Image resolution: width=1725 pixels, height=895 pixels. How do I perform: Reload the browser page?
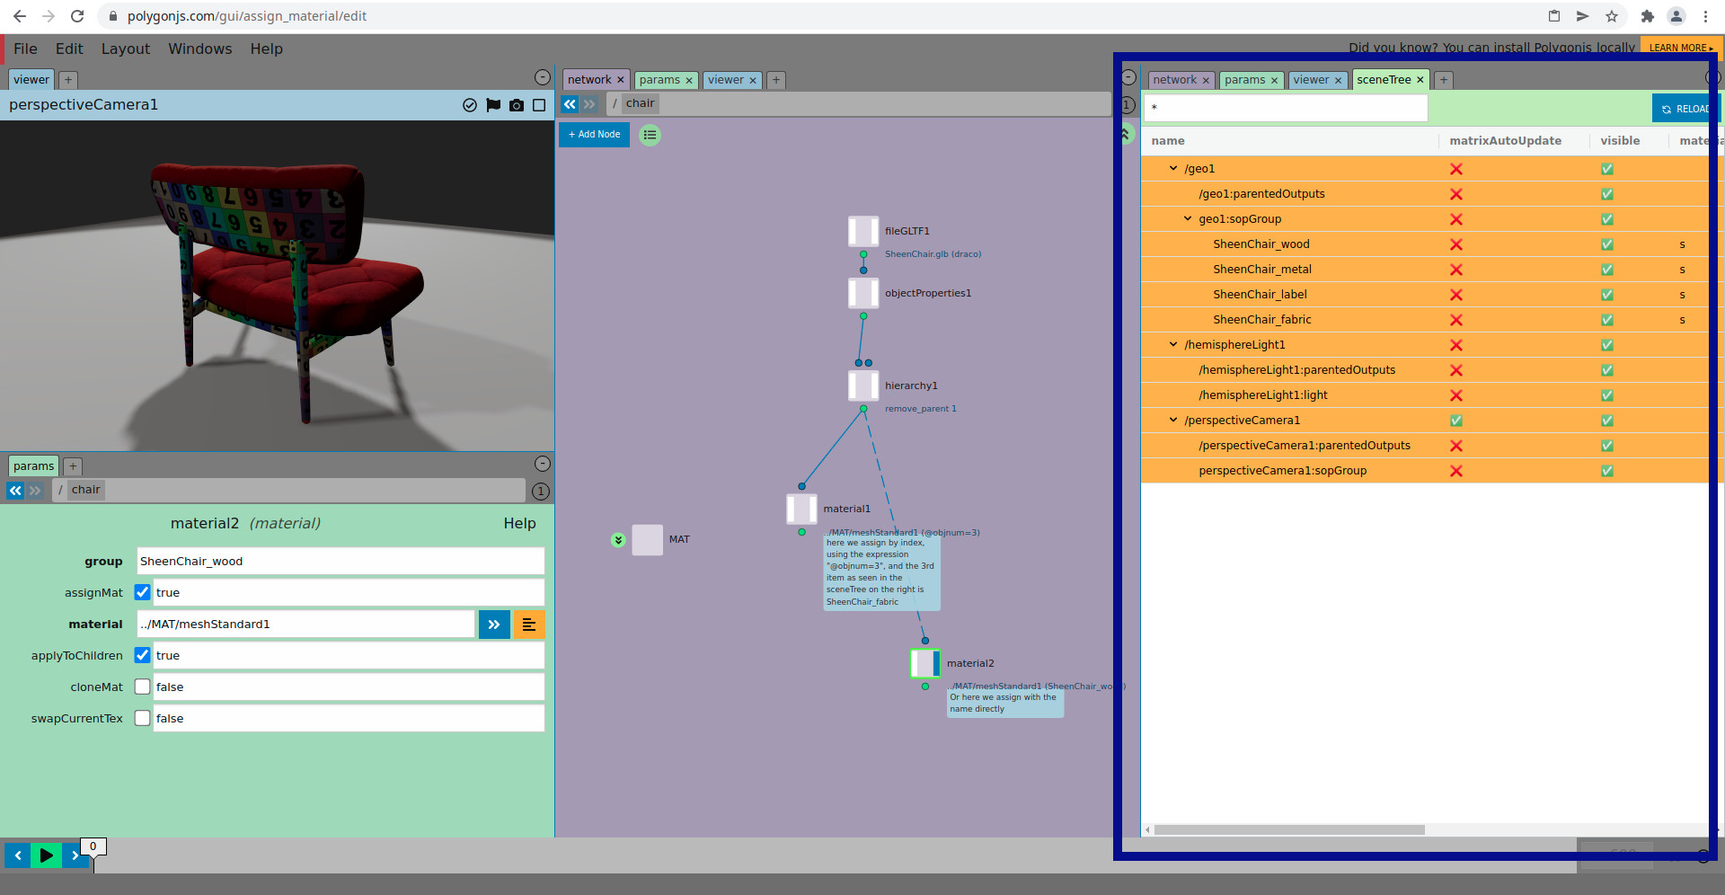(77, 16)
